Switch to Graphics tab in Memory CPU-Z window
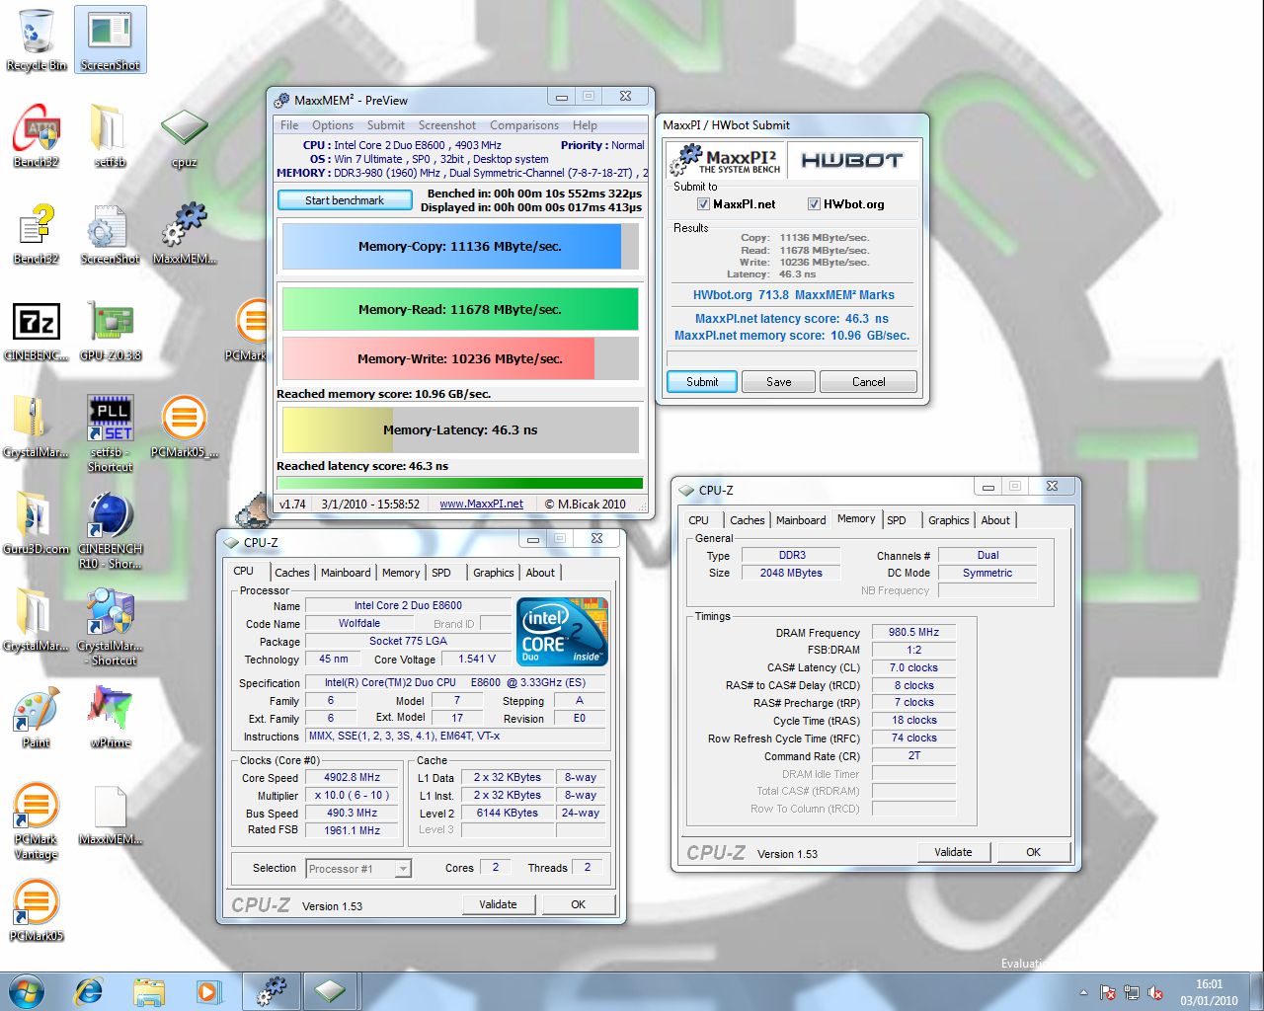Viewport: 1264px width, 1011px height. coord(949,520)
